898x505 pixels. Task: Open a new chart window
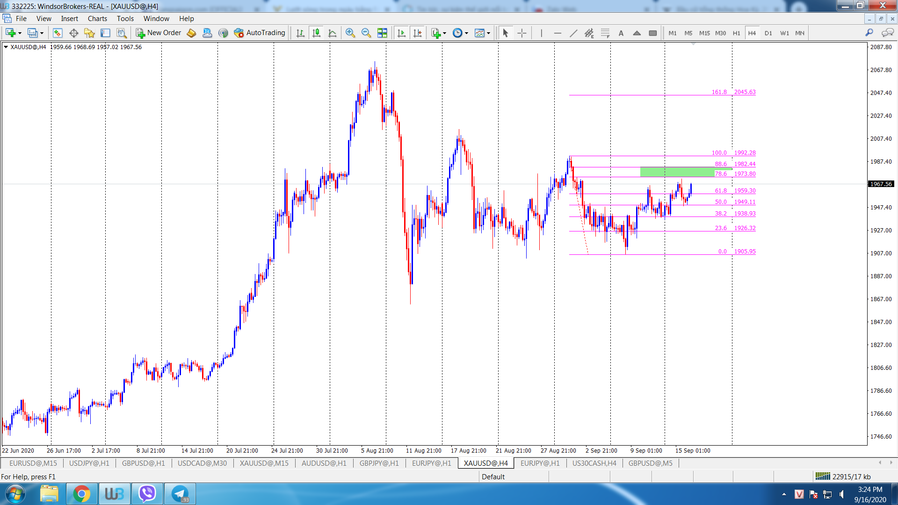[x=10, y=33]
